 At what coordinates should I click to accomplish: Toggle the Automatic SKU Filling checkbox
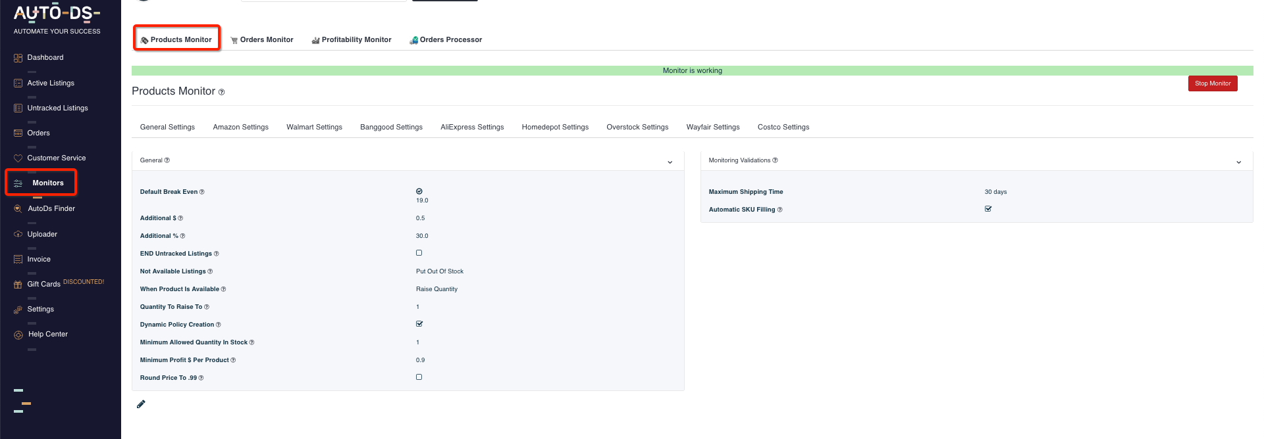pos(988,209)
